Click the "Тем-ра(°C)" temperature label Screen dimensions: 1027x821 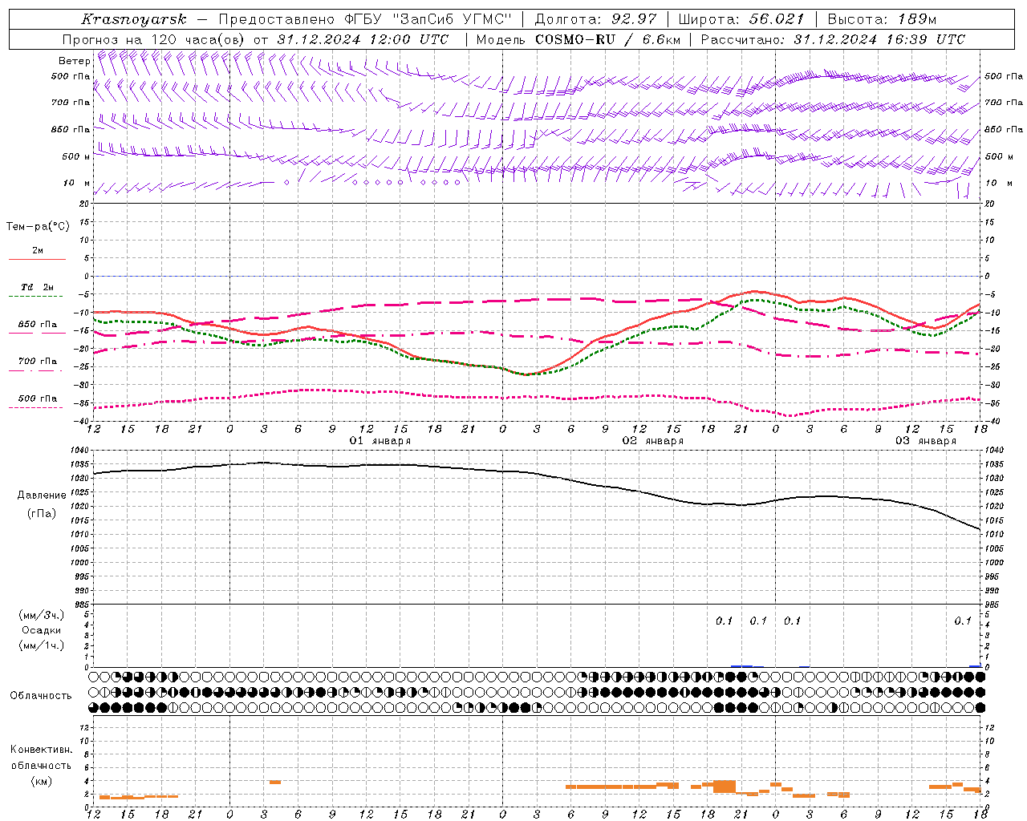tap(38, 227)
